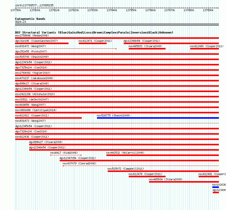Viewport: 226px width, 210px height.
Task: Click the nsv831472 (Wong2007) label
Action: [30, 46]
